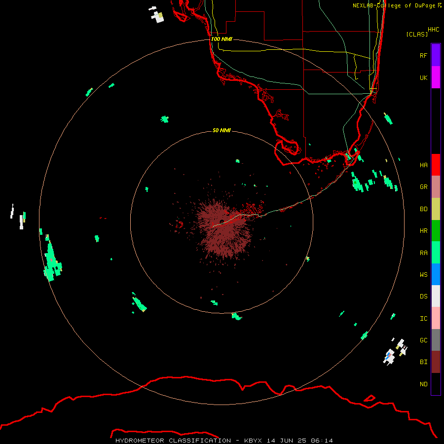444x444 pixels.
Task: Click the 06:14 time stamp
Action: [322, 441]
